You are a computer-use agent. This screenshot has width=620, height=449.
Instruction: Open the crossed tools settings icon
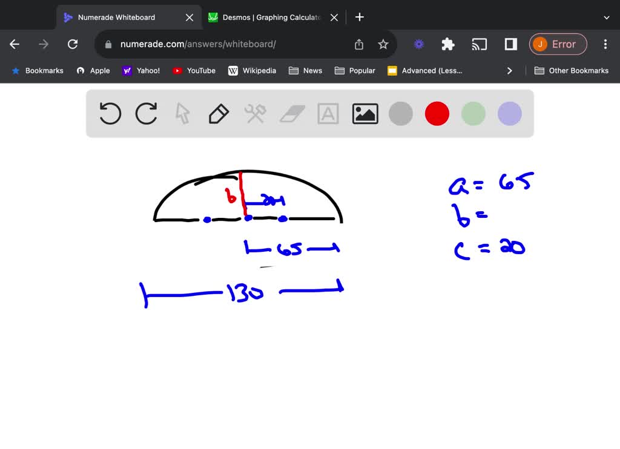pyautogui.click(x=255, y=114)
